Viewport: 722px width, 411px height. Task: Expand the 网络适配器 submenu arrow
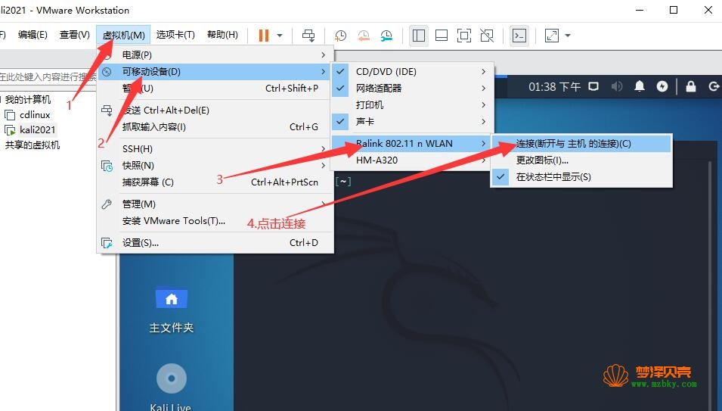(483, 88)
